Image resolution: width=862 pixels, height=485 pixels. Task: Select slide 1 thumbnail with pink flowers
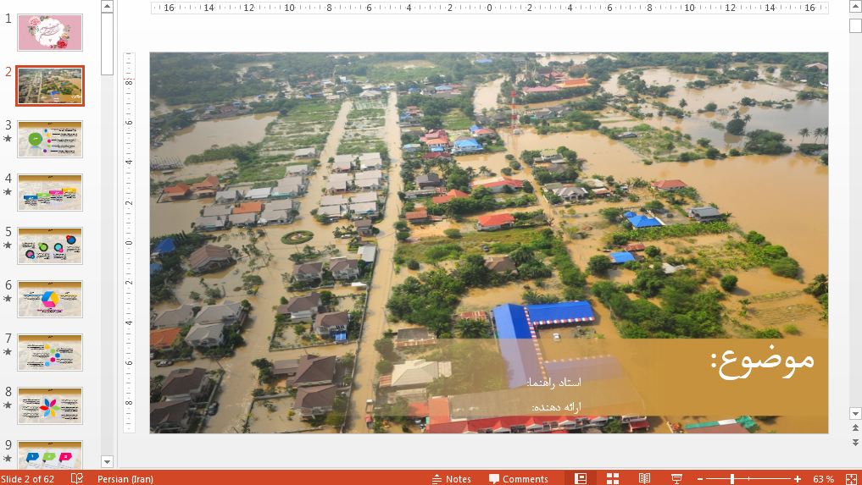[50, 32]
